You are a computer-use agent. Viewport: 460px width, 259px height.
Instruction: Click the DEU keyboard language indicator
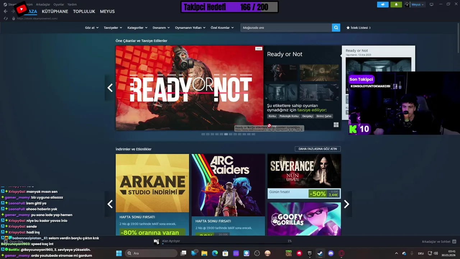tap(420, 253)
